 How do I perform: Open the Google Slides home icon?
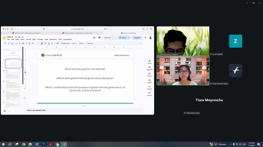coord(5,38)
